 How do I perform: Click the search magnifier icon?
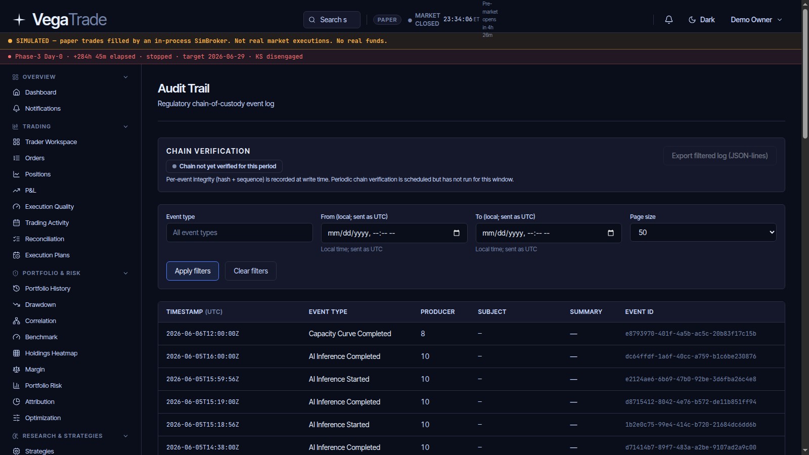pos(312,20)
